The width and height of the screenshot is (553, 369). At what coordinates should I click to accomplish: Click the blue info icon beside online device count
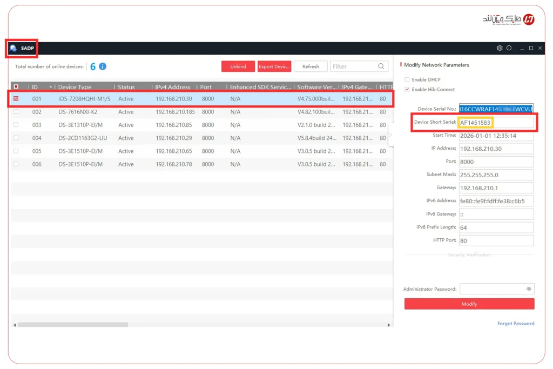[x=102, y=66]
